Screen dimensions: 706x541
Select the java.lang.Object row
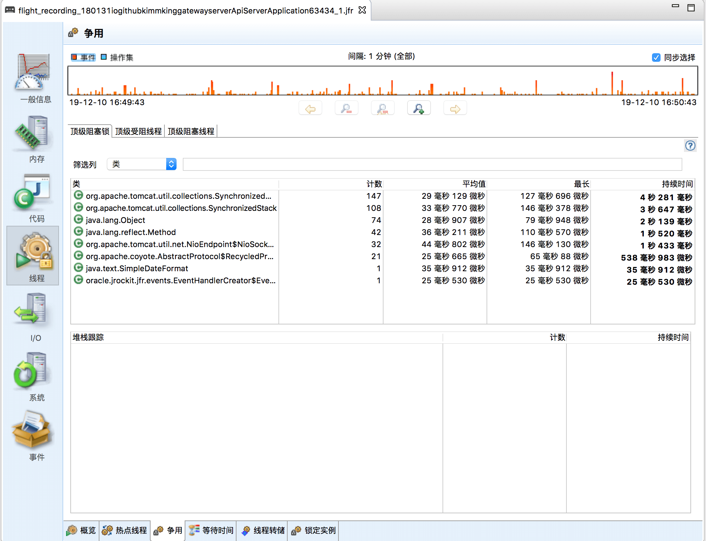tap(115, 220)
